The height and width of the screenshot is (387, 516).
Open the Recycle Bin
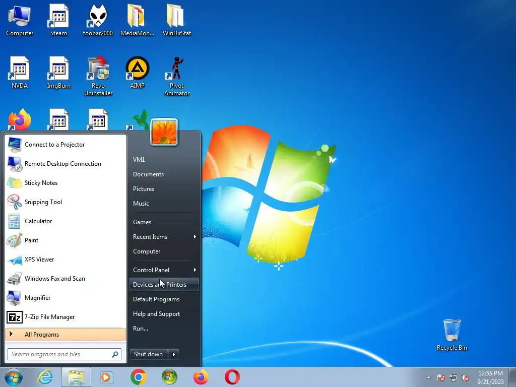coord(451,335)
